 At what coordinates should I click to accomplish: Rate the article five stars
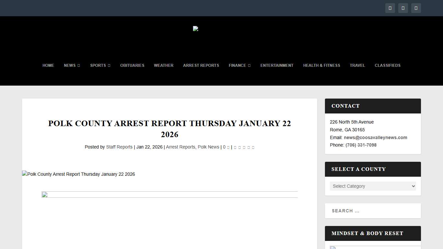[253, 147]
